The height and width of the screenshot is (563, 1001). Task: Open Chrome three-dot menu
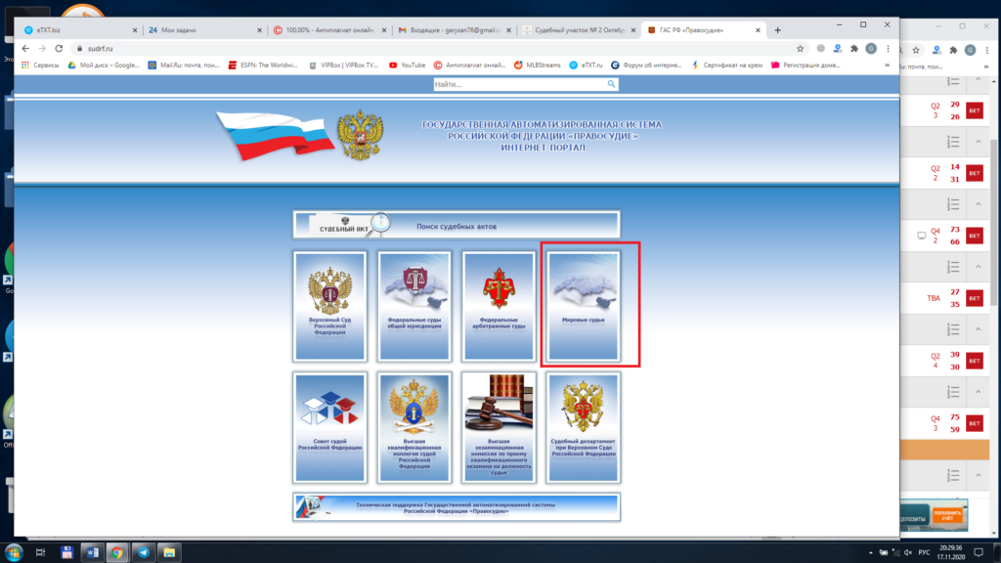(888, 49)
